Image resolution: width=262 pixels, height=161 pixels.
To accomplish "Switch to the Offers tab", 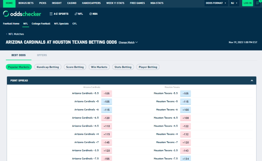I will (42, 55).
